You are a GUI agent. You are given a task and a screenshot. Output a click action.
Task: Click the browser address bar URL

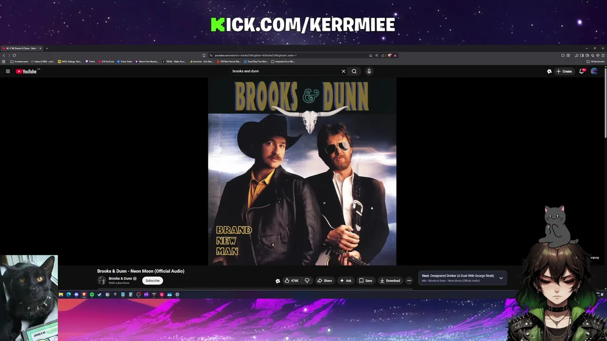point(255,55)
